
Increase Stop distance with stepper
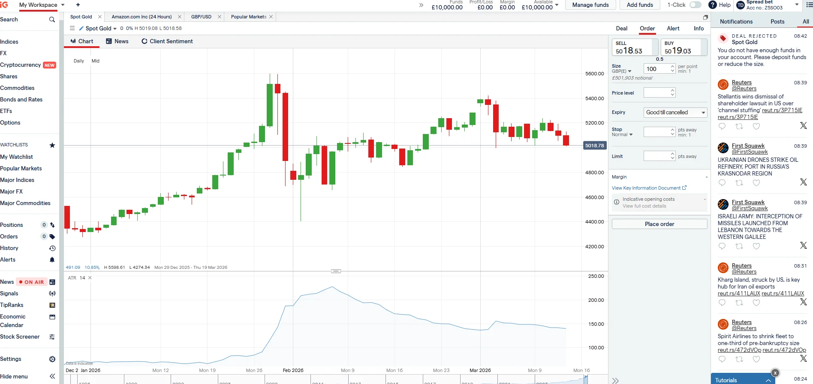pos(672,129)
